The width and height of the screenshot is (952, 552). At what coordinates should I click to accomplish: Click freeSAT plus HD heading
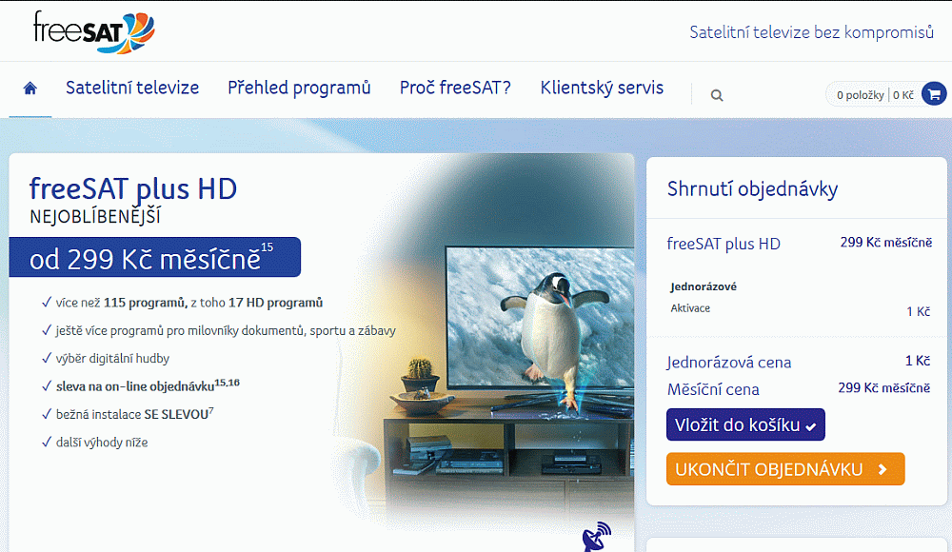[x=133, y=188]
